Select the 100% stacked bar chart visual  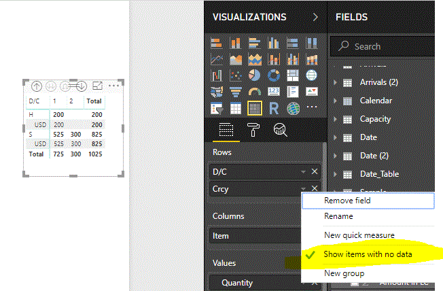(292, 44)
